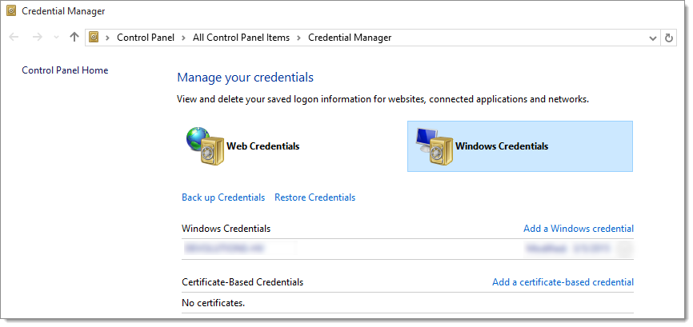Expand the blurred Windows credential entry
The width and height of the screenshot is (693, 327).
tap(407, 249)
